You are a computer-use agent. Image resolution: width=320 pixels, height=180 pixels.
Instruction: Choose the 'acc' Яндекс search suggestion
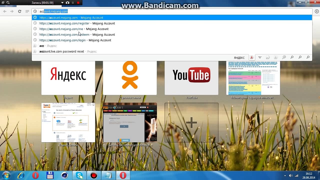pyautogui.click(x=172, y=46)
